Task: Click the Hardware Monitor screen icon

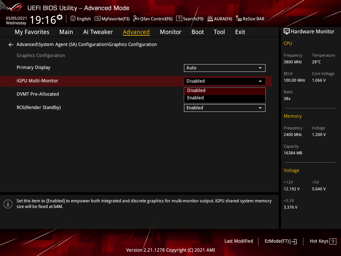Action: (287, 32)
